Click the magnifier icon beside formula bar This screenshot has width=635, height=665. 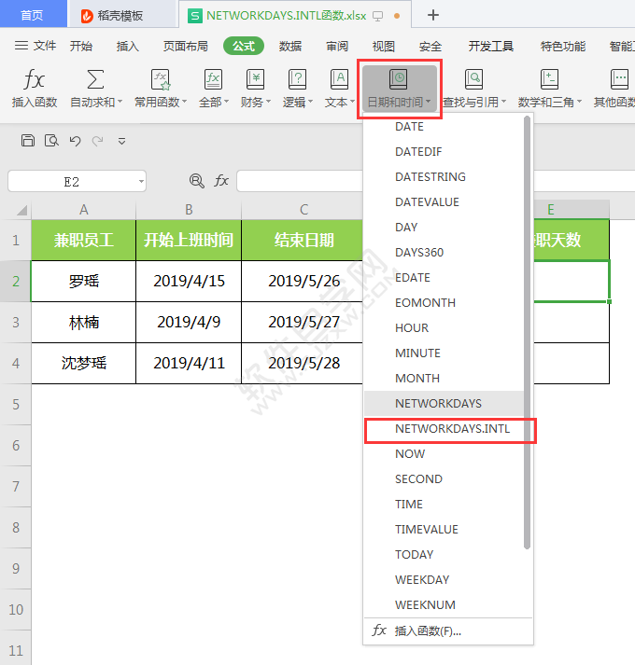tap(196, 181)
